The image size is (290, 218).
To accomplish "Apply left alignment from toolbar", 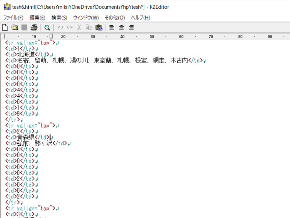I will point(112,27).
